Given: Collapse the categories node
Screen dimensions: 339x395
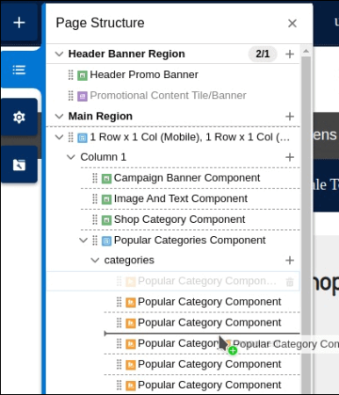Looking at the screenshot, I should point(95,260).
